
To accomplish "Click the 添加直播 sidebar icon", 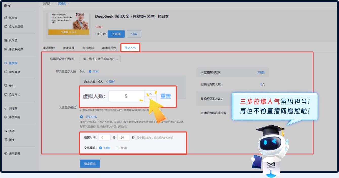I will point(6,72).
